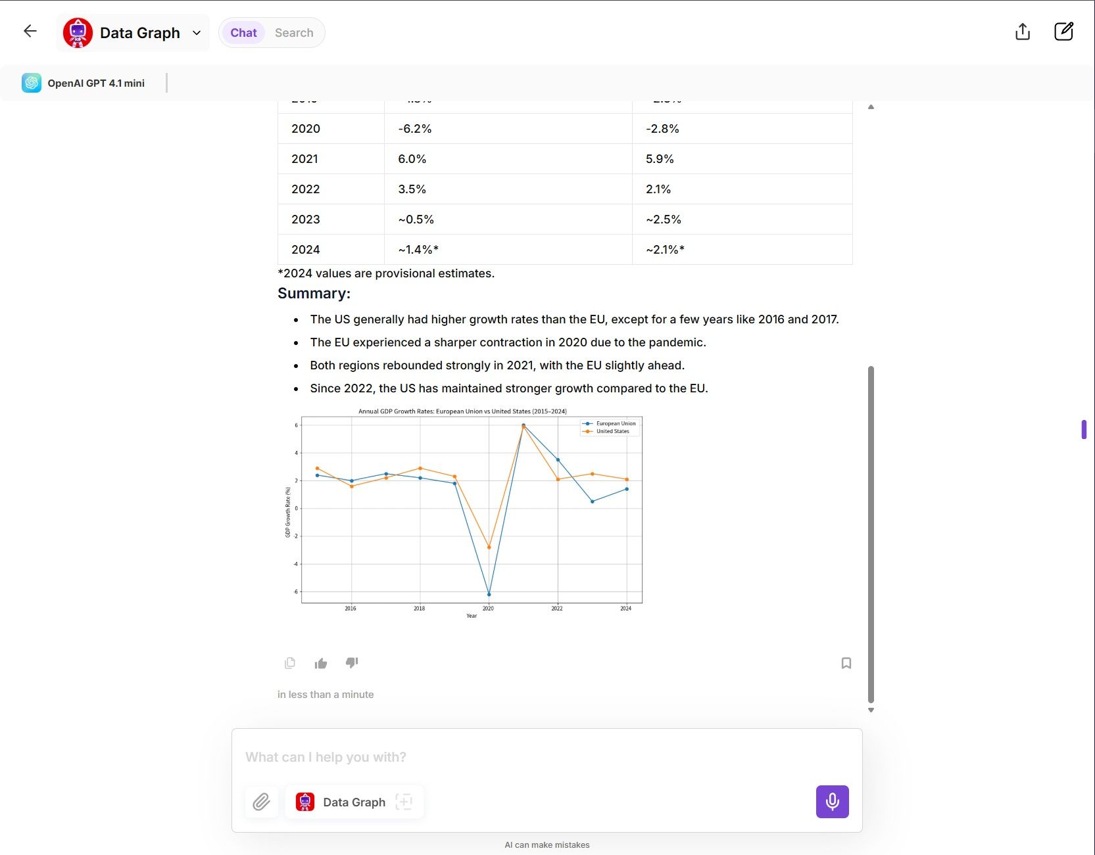
Task: Give the response a thumbs up
Action: (x=321, y=663)
